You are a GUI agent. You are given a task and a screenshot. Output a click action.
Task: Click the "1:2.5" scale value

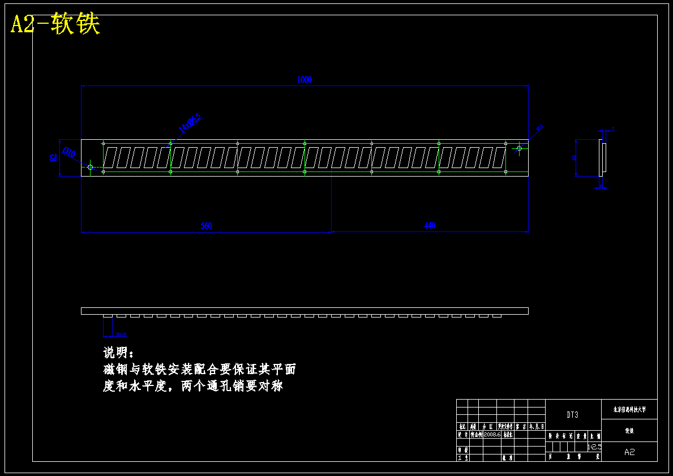(595, 447)
